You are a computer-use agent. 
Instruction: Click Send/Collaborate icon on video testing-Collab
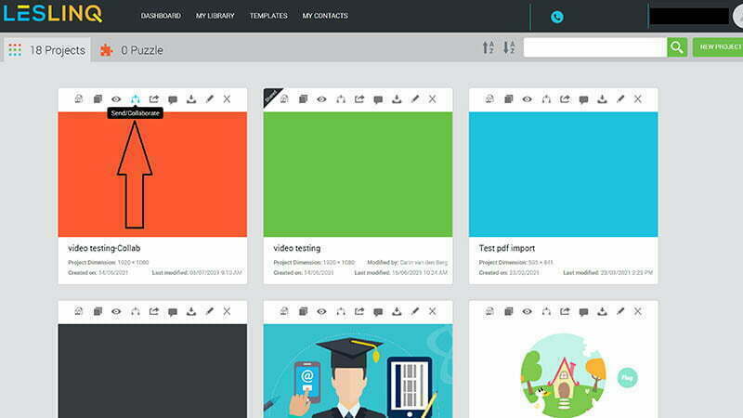coord(136,99)
